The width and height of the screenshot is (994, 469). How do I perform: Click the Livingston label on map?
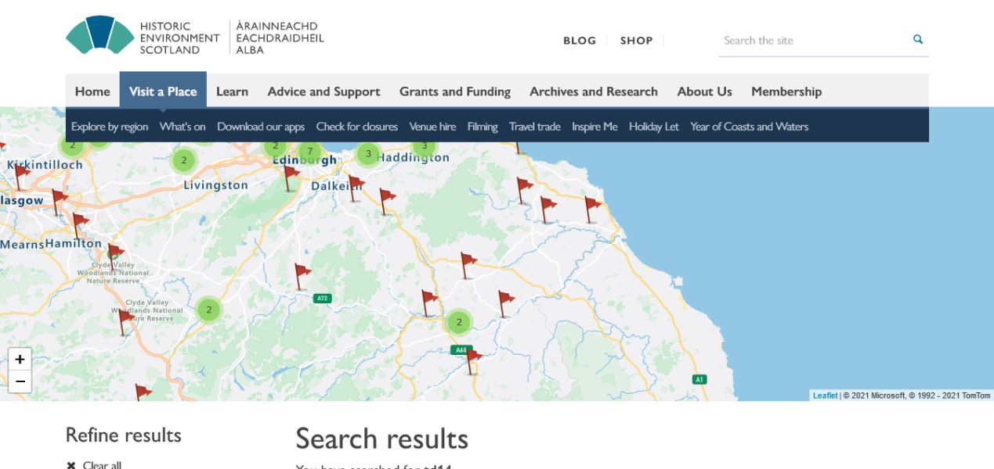(x=215, y=185)
